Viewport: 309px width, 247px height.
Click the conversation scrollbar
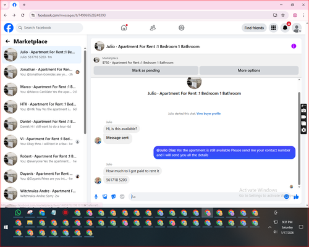[x=299, y=138]
